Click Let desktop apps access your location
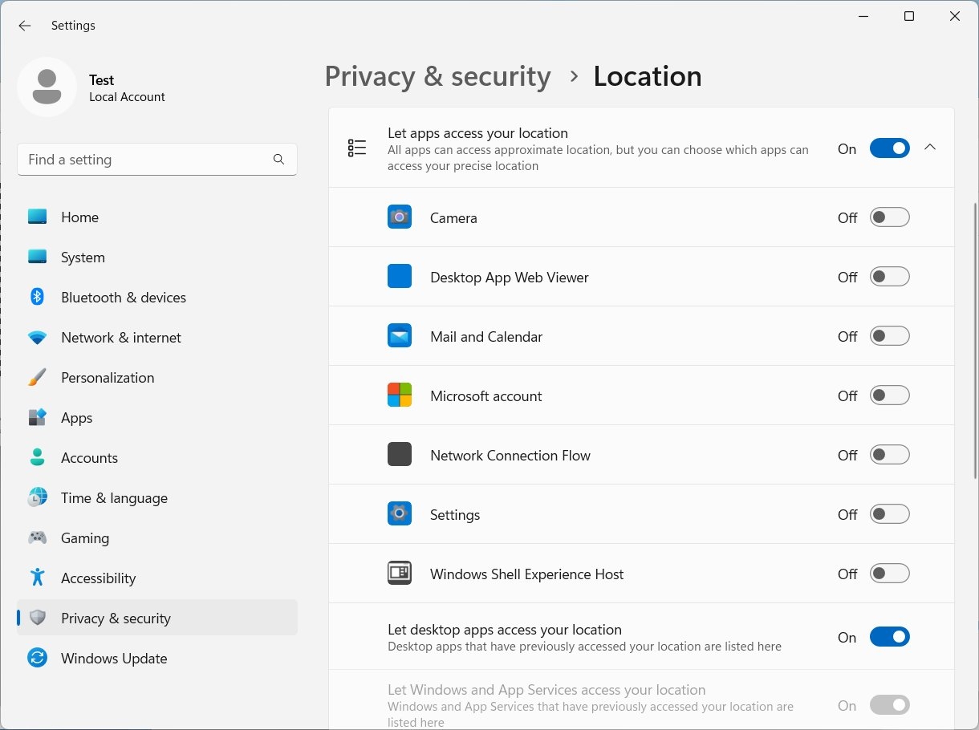This screenshot has height=730, width=979. [x=505, y=630]
